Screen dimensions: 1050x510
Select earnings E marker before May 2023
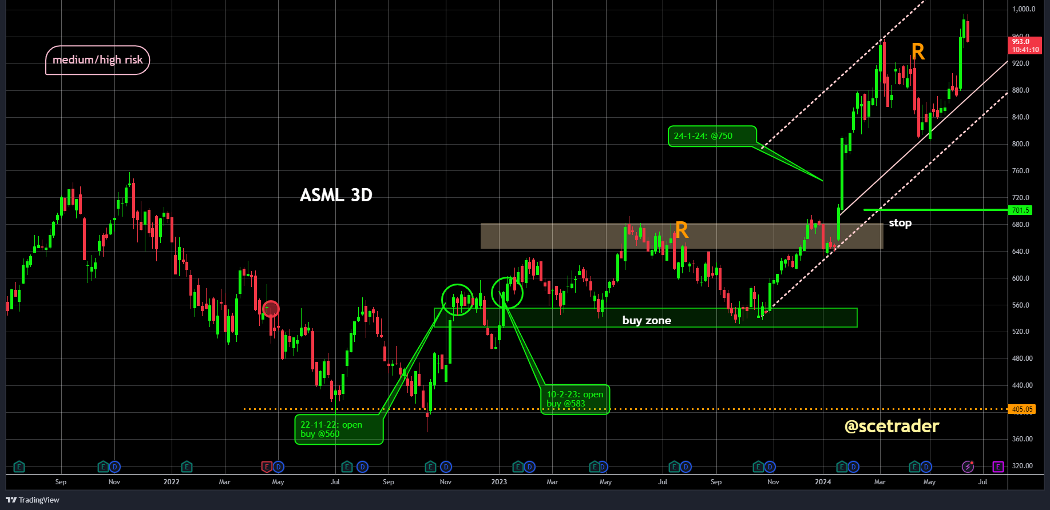595,467
